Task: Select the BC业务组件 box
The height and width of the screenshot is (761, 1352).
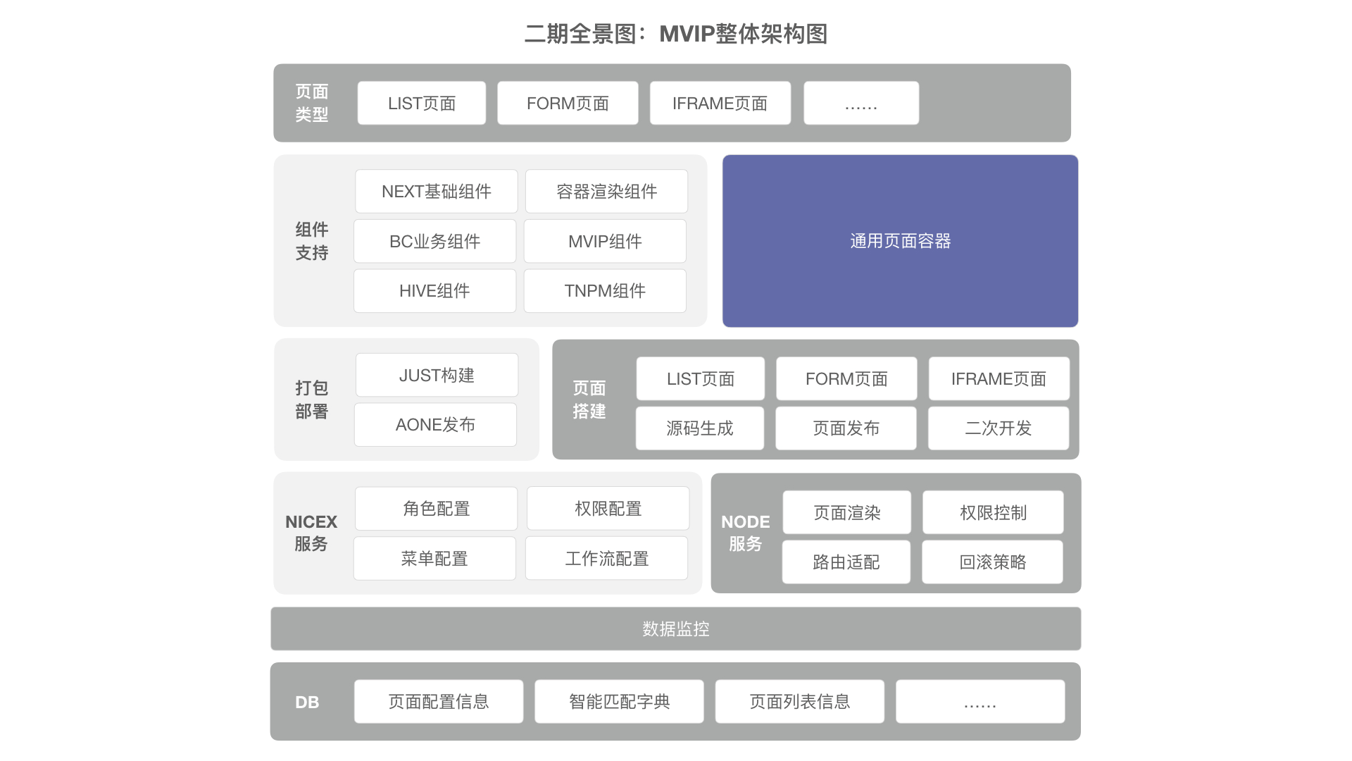Action: 434,242
